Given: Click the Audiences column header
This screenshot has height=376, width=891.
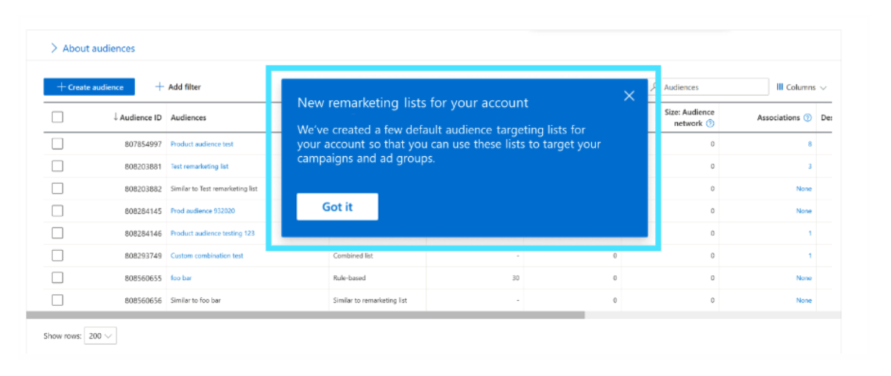Looking at the screenshot, I should (x=188, y=117).
